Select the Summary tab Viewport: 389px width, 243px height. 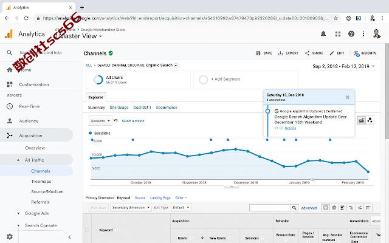click(97, 108)
